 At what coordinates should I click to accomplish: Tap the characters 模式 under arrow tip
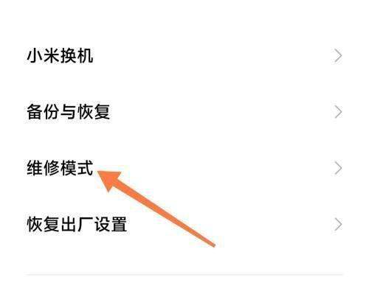point(77,168)
